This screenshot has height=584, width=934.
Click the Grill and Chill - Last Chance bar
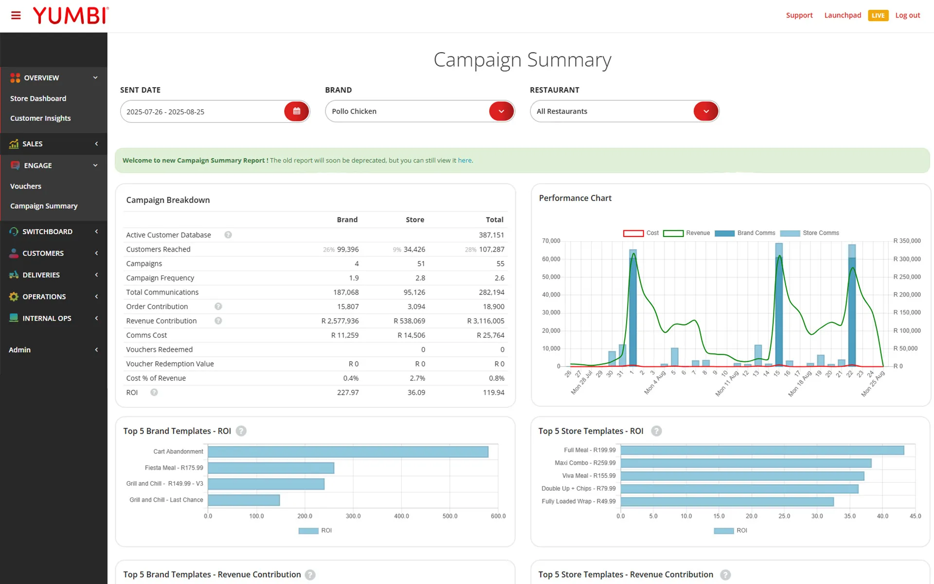point(244,500)
